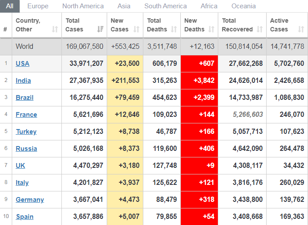Sort by New Deaths arrows icon
This screenshot has width=308, height=225.
pyautogui.click(x=211, y=29)
